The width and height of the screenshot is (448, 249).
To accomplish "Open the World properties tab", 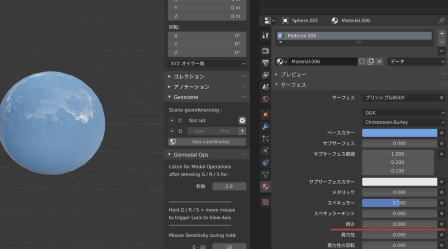I will (265, 99).
